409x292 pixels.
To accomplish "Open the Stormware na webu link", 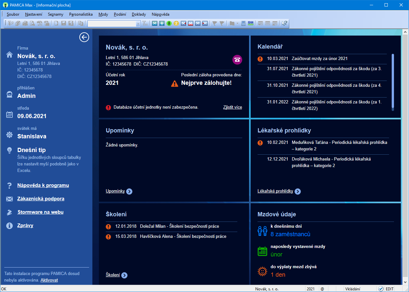I will click(x=40, y=212).
